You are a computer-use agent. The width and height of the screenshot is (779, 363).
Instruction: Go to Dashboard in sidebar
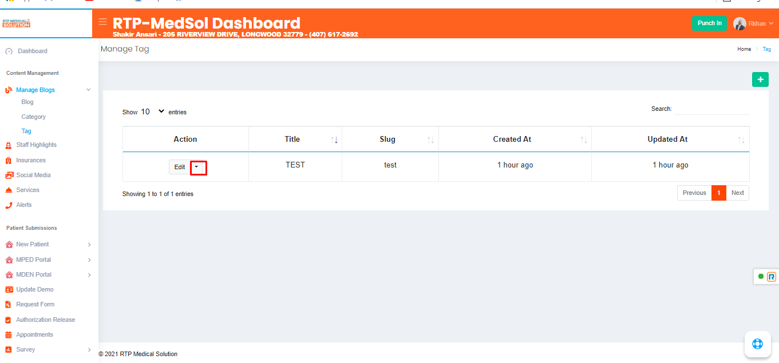(33, 51)
